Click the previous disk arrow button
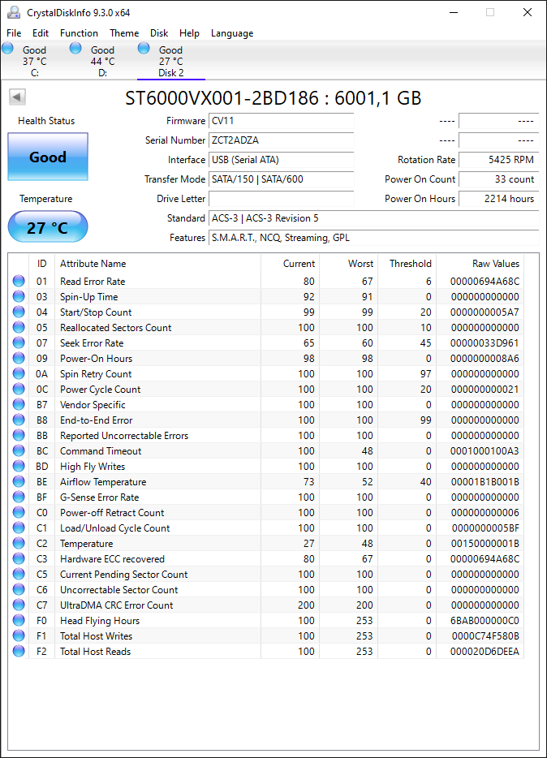Image resolution: width=547 pixels, height=758 pixels. coord(17,97)
